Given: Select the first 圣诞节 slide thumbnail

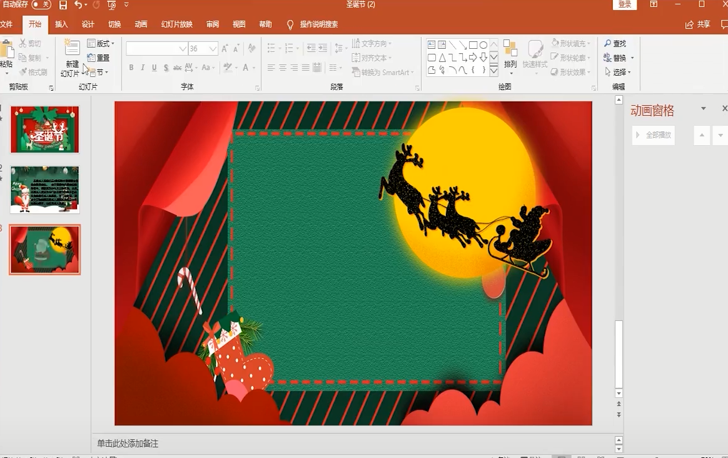Looking at the screenshot, I should pos(45,129).
